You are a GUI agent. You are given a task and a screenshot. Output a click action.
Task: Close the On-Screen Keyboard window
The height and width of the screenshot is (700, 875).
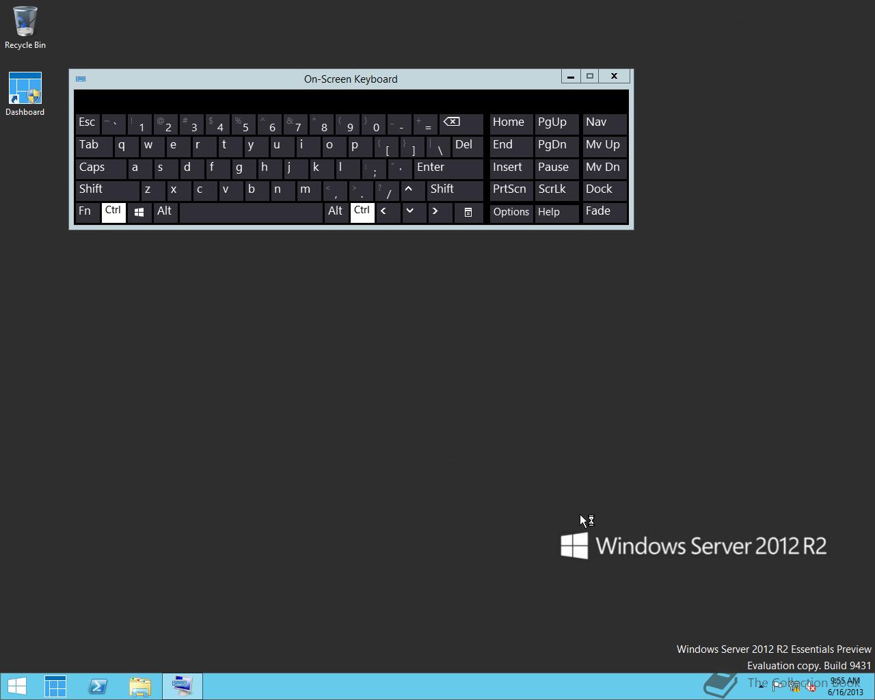614,77
